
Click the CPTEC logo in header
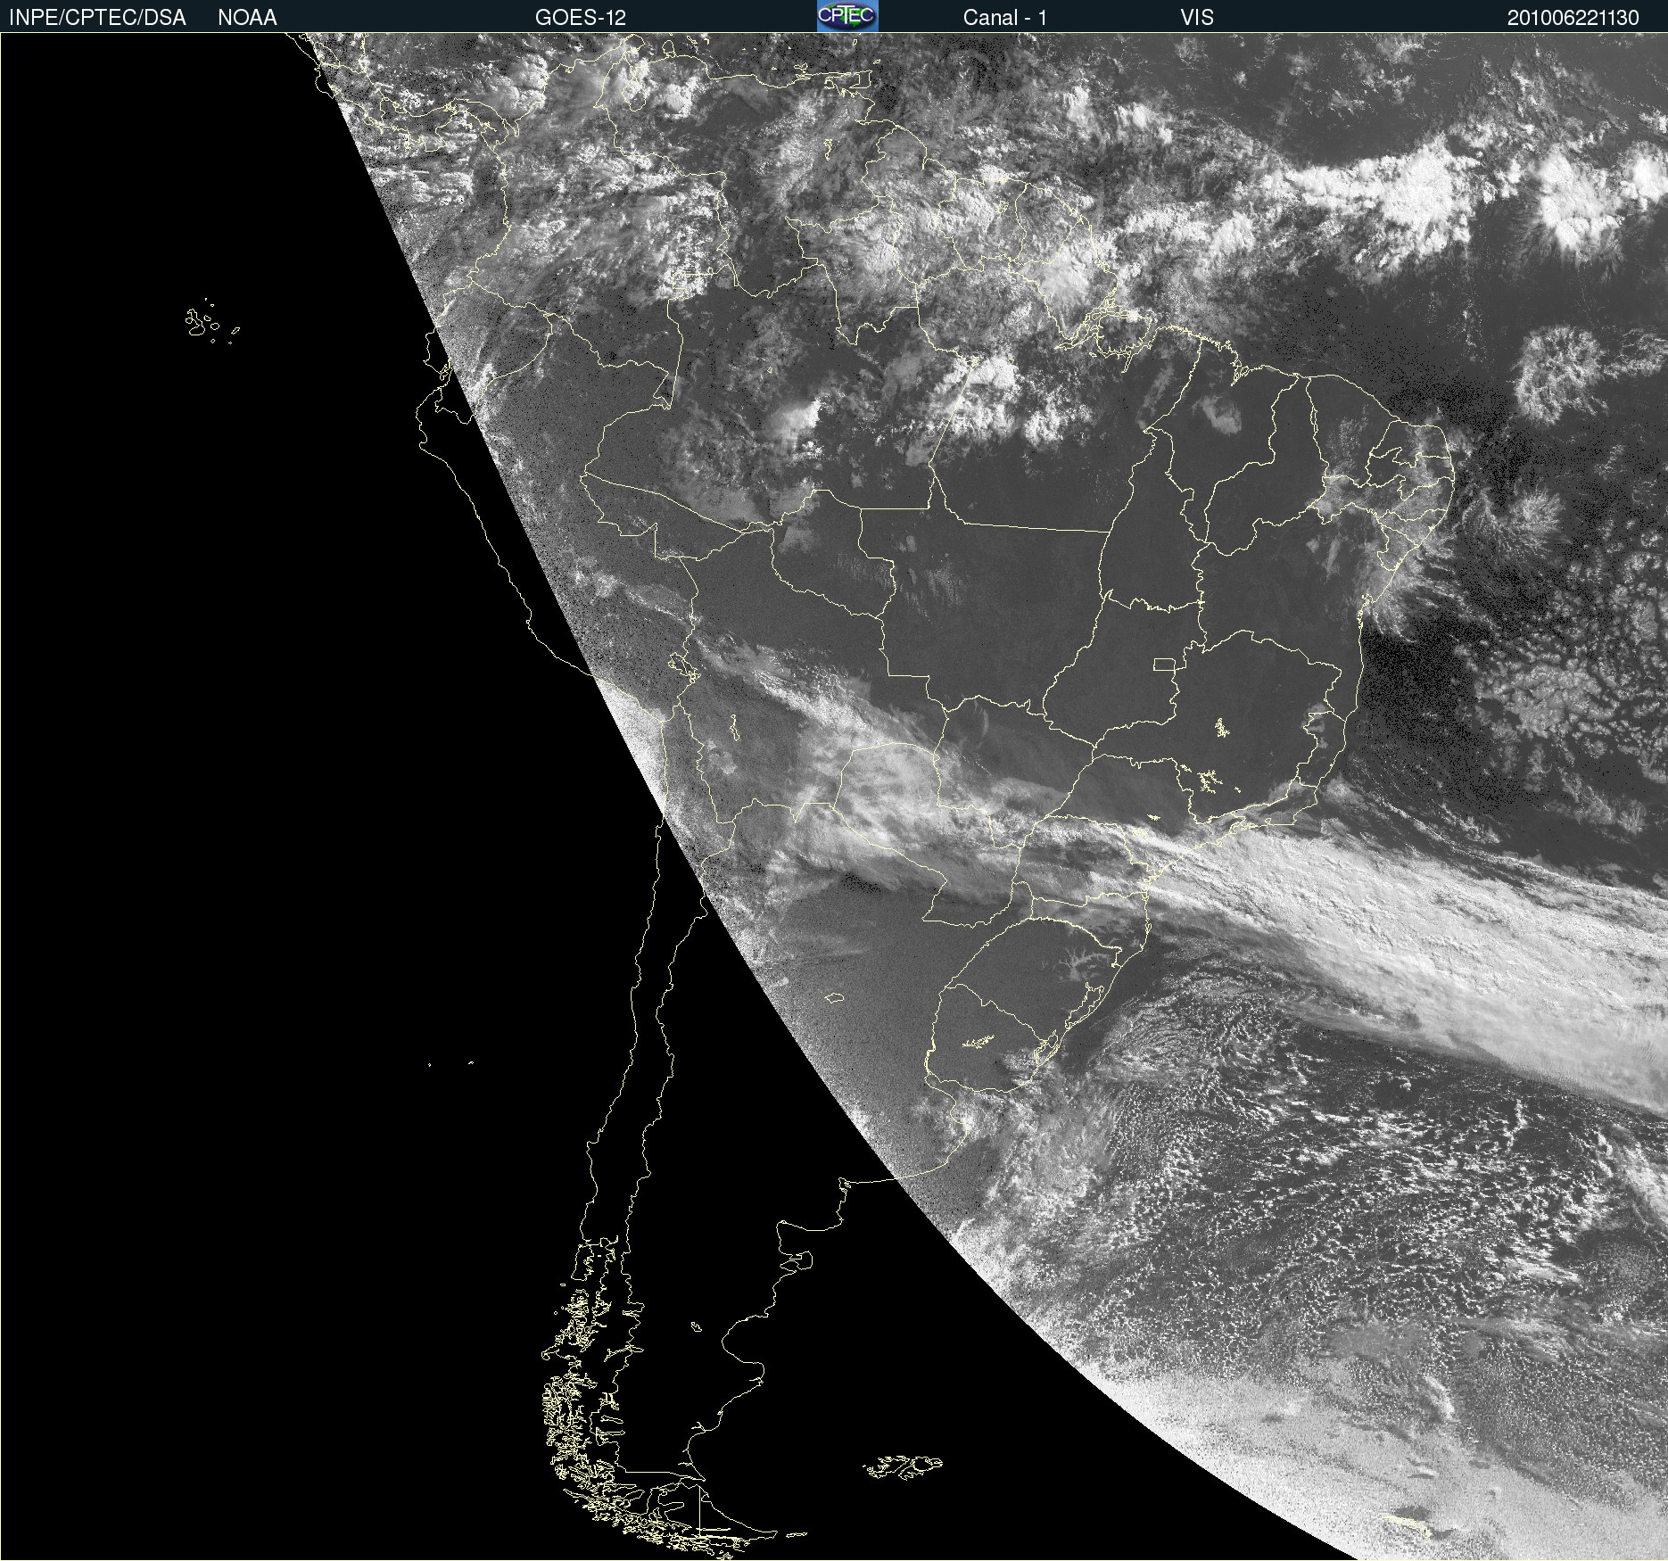click(847, 16)
